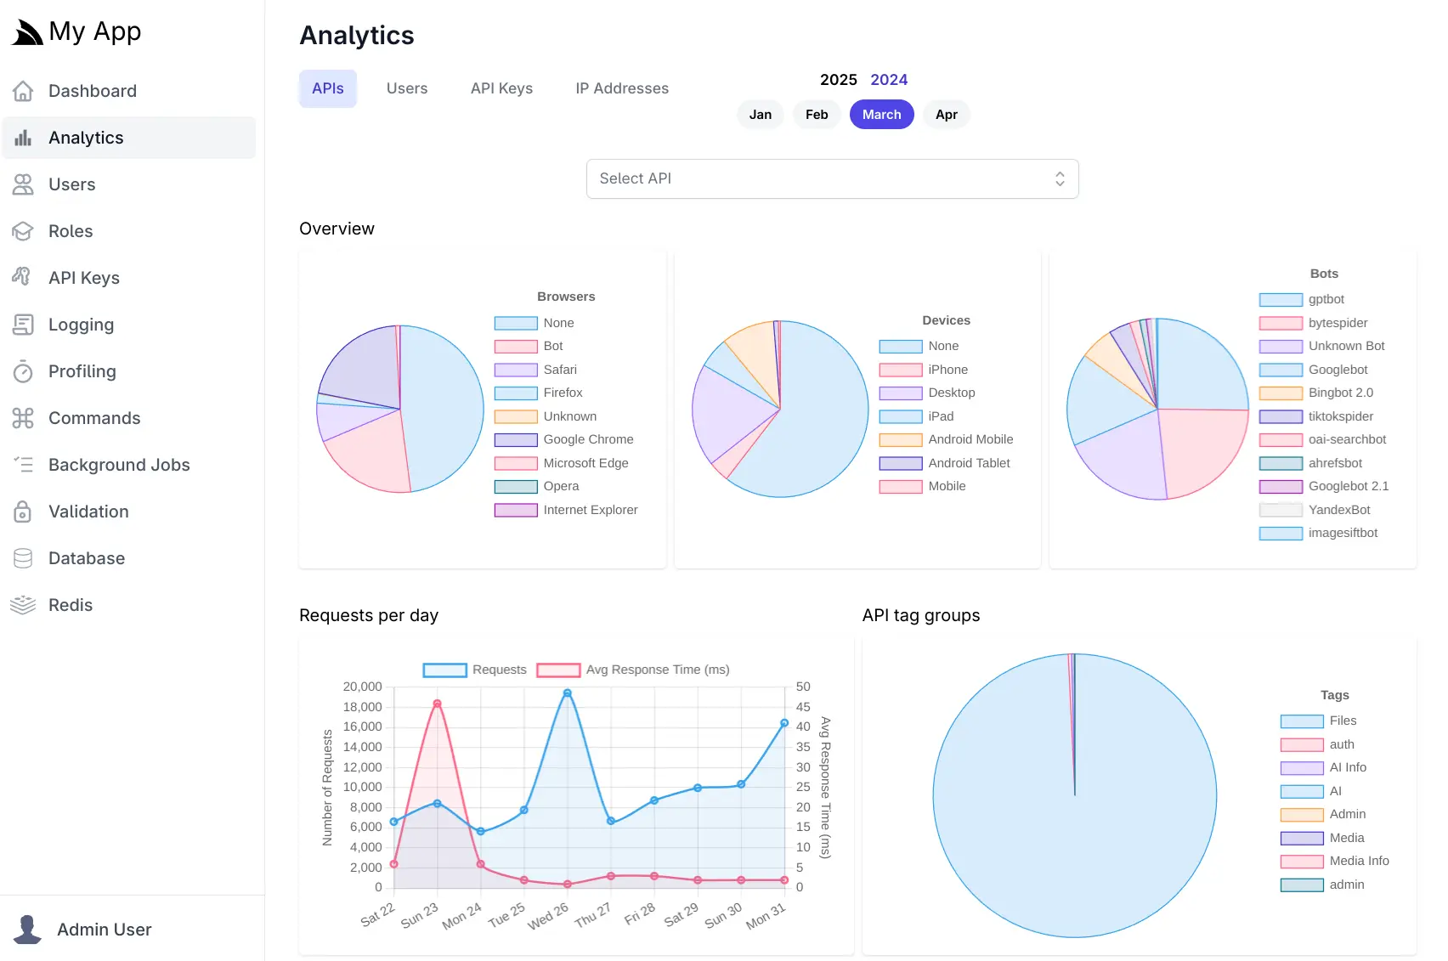Viewport: 1448px width, 961px height.
Task: Switch to the IP Addresses tab
Action: tap(622, 88)
